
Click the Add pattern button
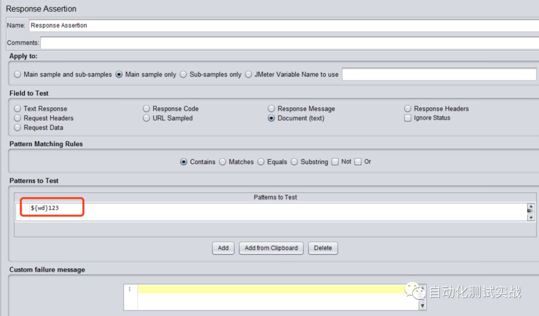223,248
